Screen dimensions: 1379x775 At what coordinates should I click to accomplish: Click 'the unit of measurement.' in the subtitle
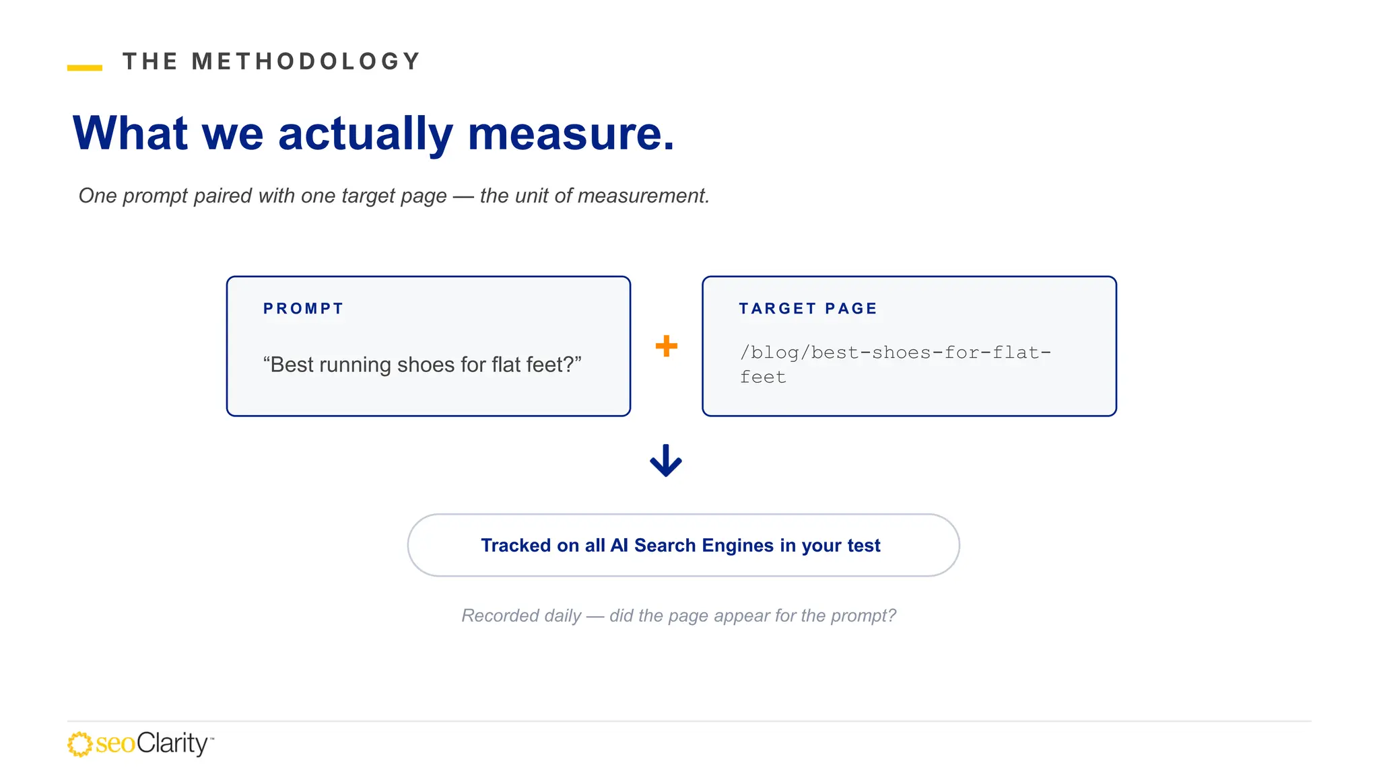595,196
